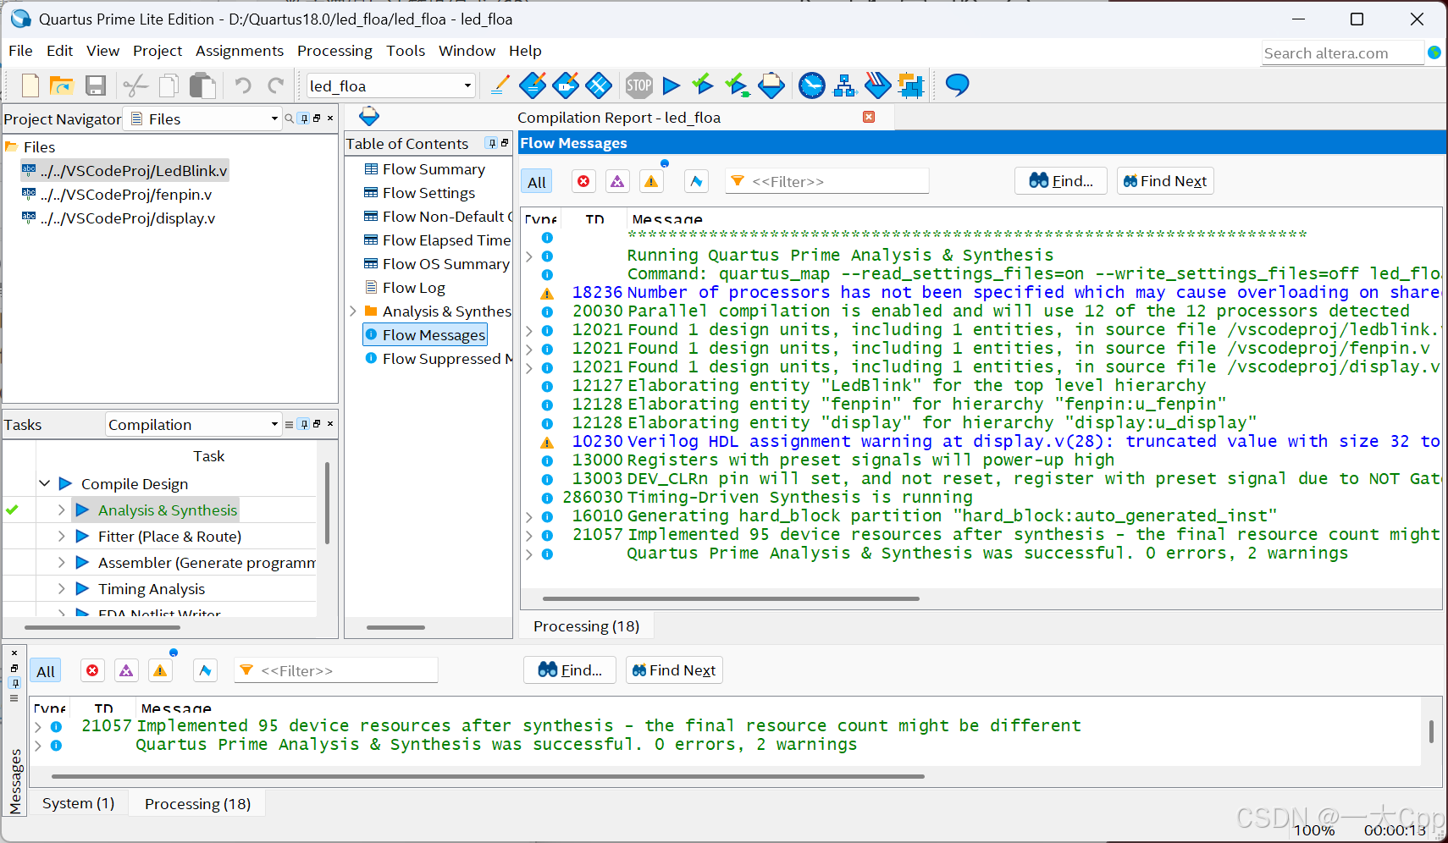Copy with the toolbar copy icon
This screenshot has height=843, width=1448.
pos(169,85)
